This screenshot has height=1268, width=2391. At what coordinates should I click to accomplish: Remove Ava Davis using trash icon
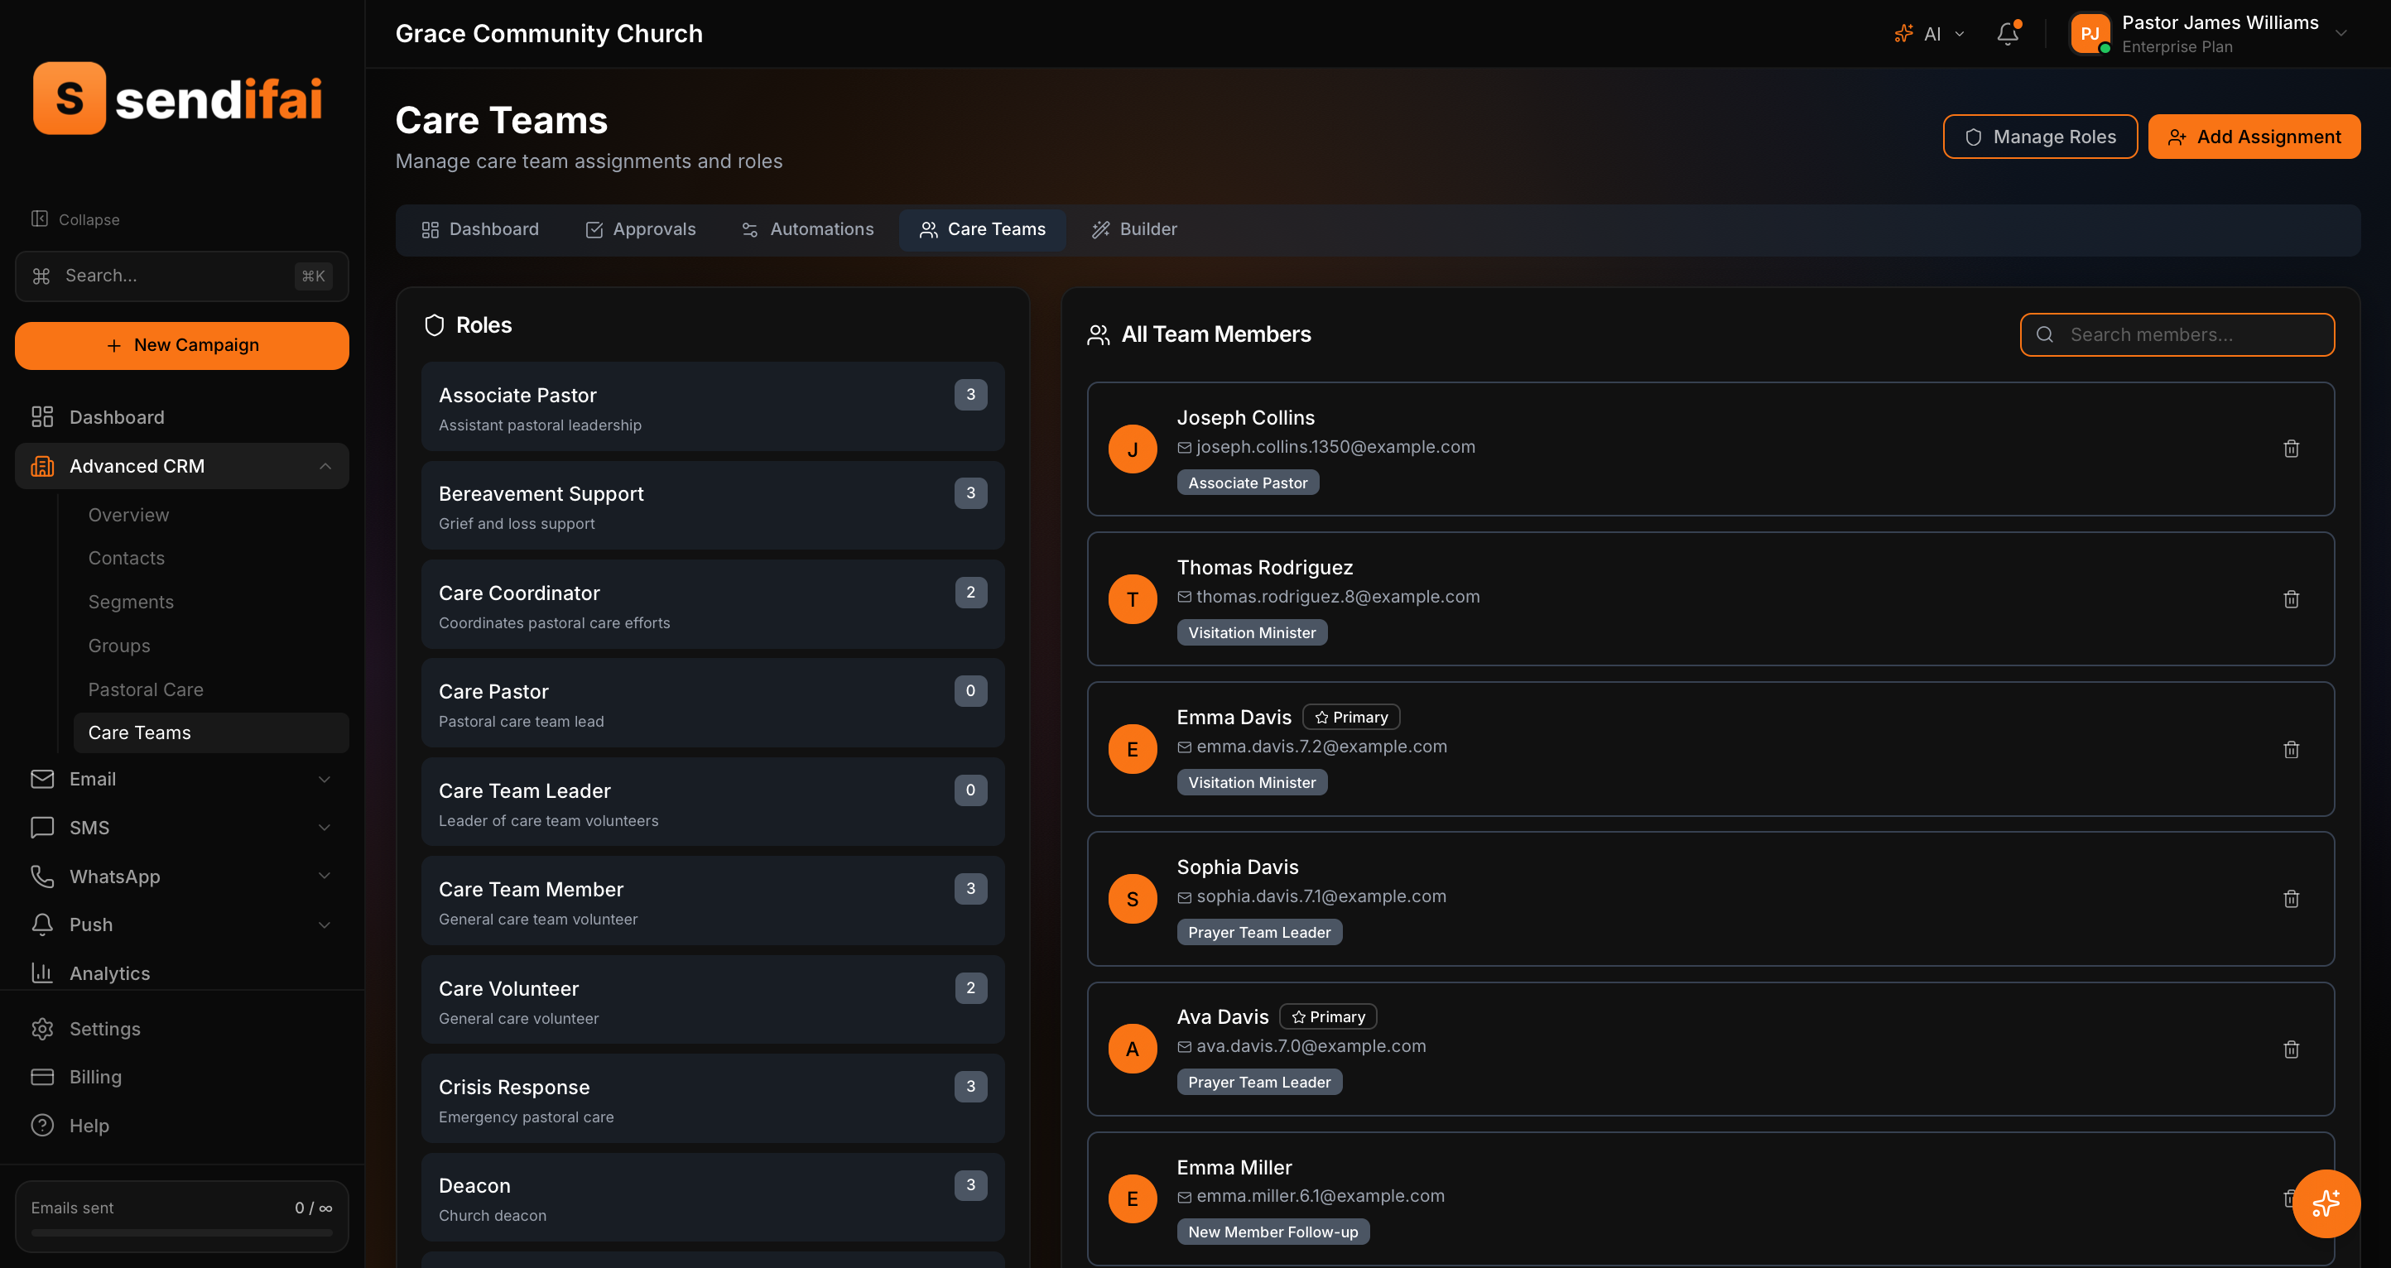(2291, 1049)
